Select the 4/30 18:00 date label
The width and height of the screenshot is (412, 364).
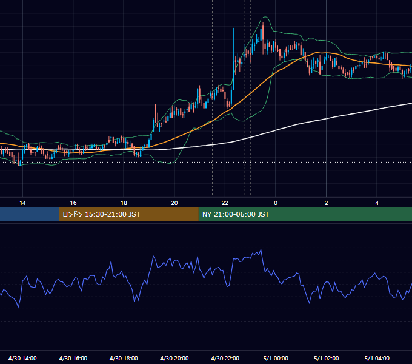click(124, 358)
